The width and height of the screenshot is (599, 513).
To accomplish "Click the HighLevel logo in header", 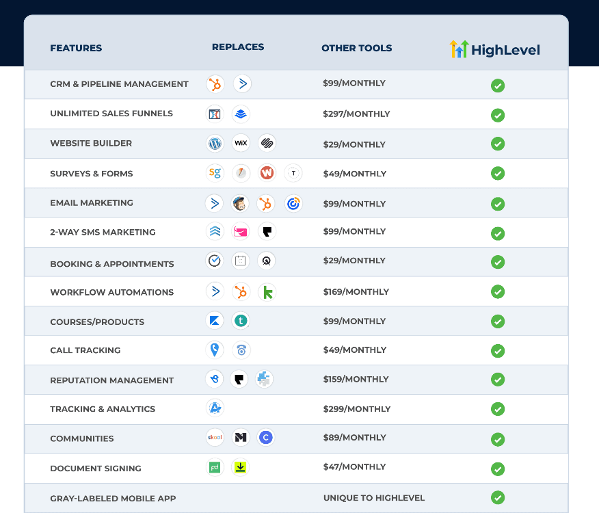I will [x=494, y=49].
